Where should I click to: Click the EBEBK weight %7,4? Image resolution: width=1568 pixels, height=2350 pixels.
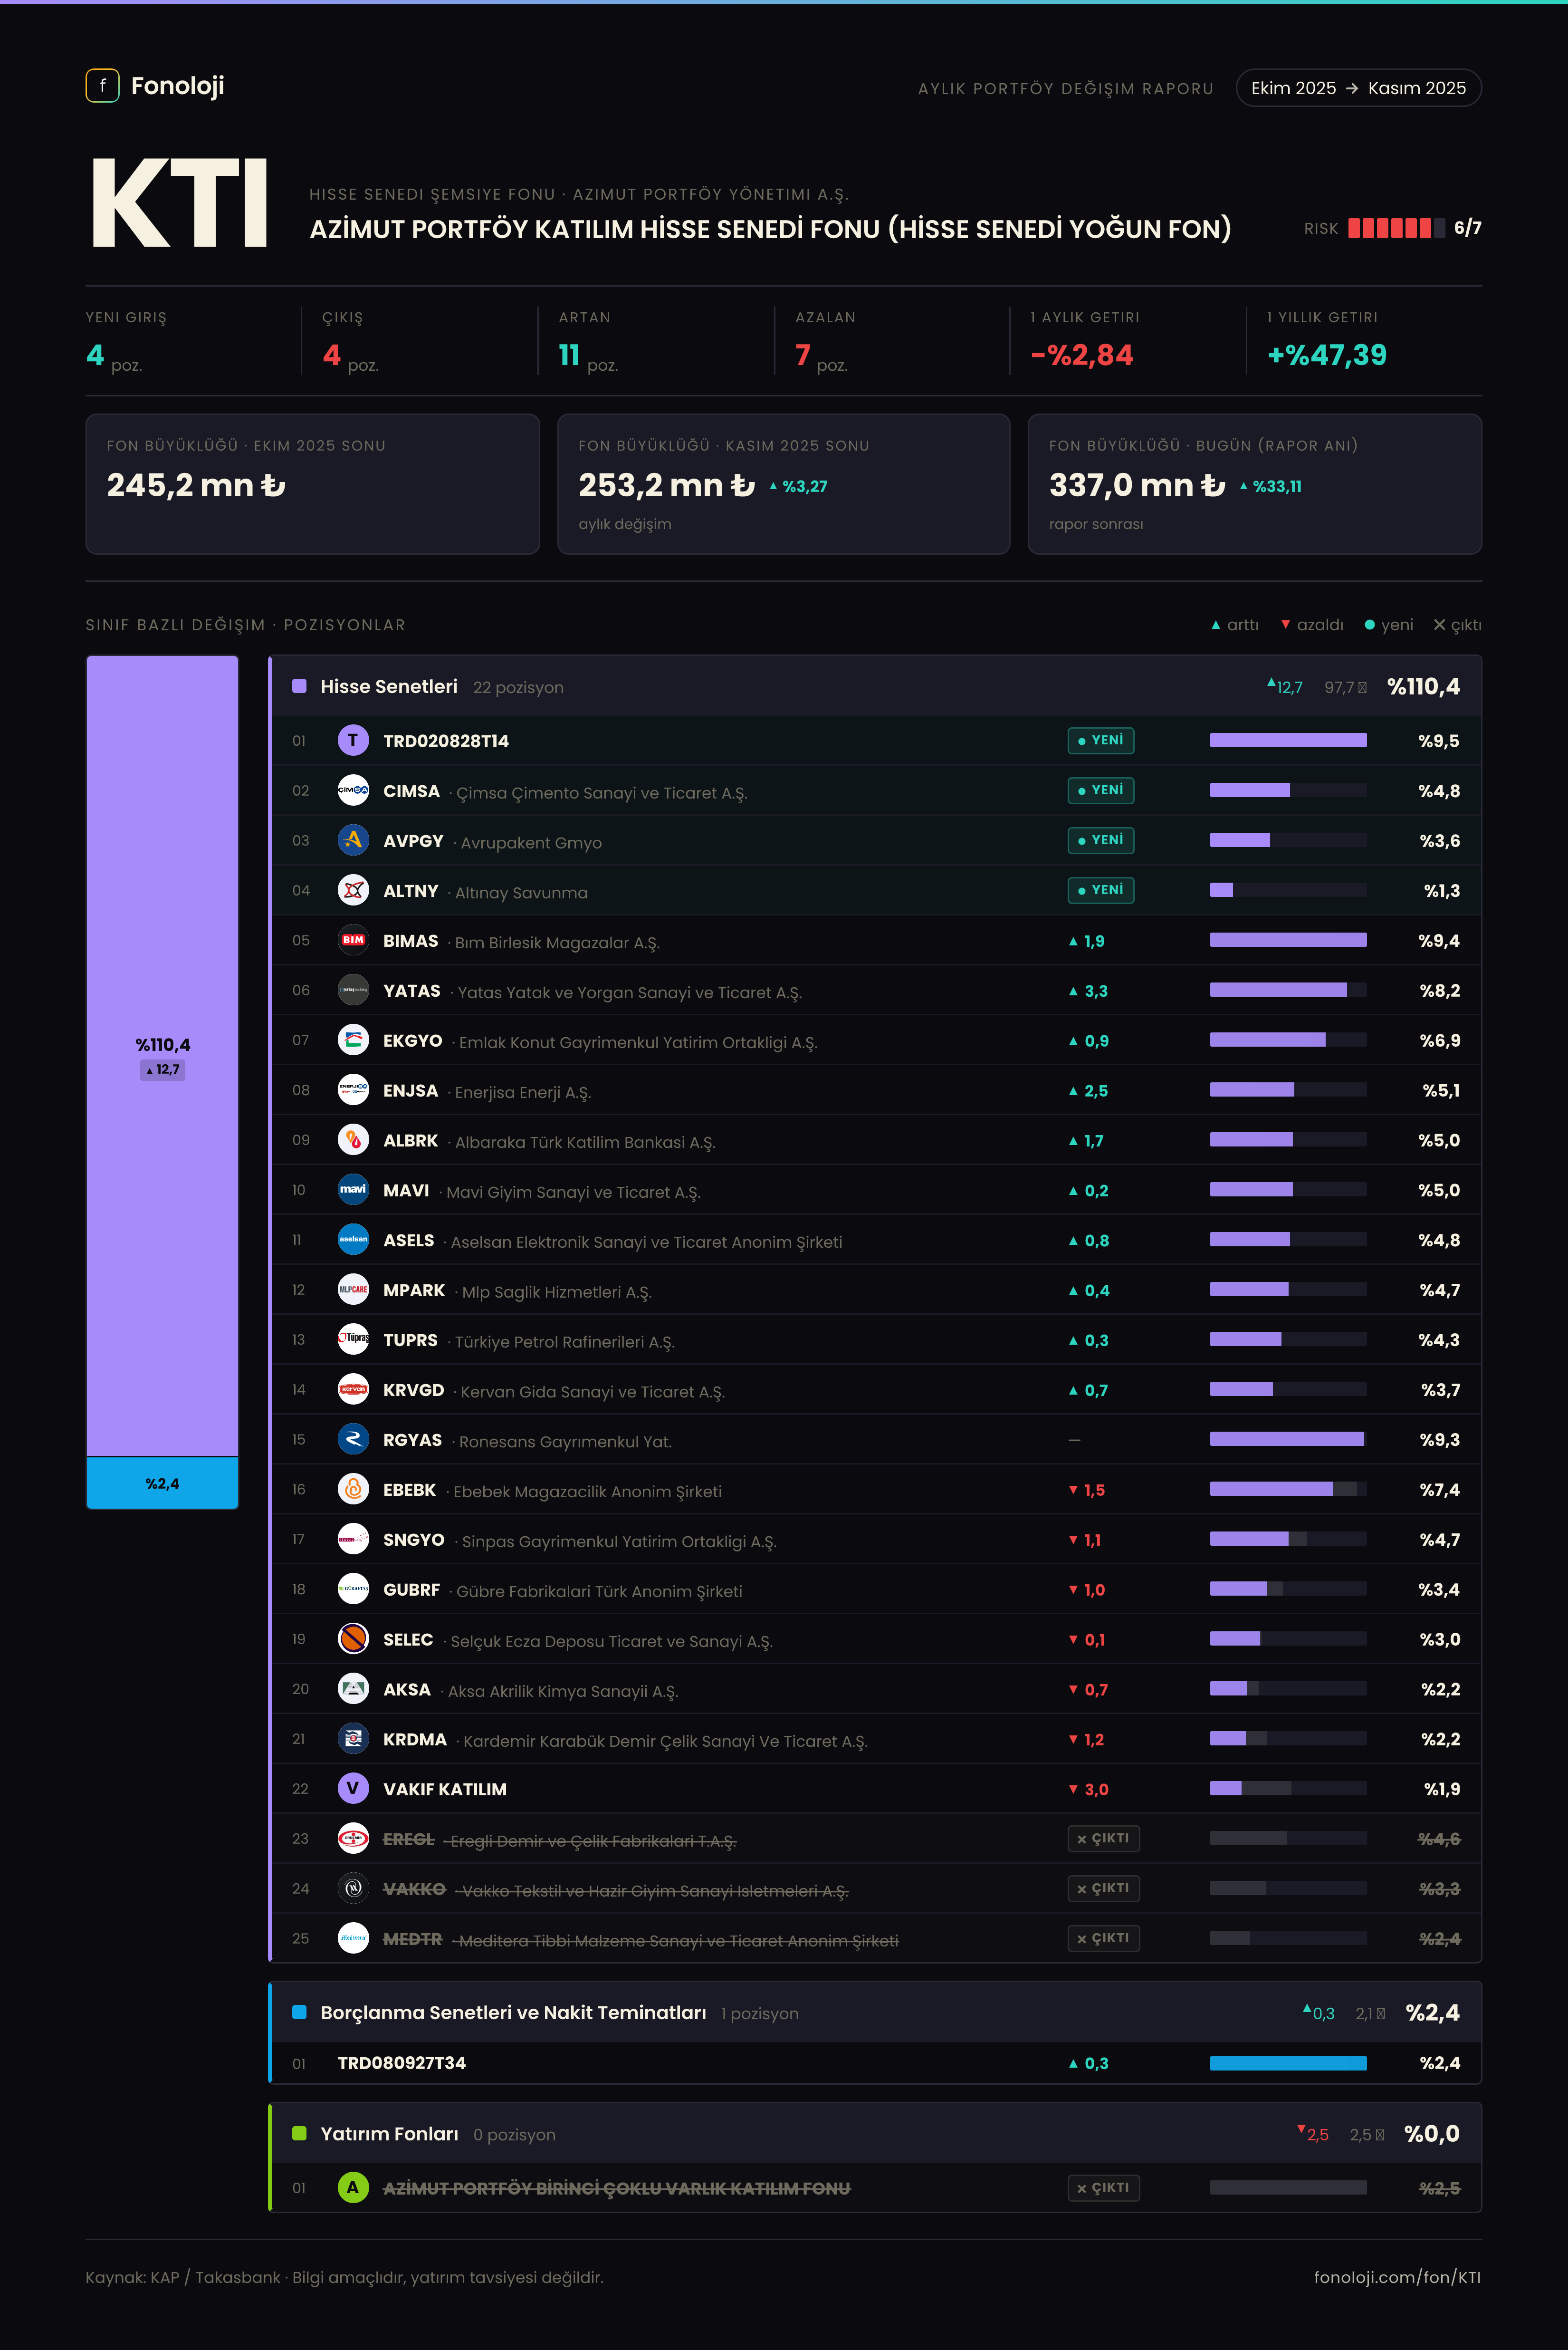click(1439, 1490)
